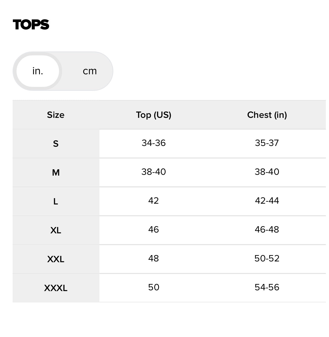The image size is (329, 337).
Task: Select the XXXL size row label
Action: 56,288
